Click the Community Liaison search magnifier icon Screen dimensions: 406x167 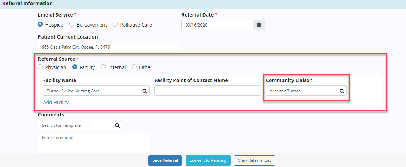[342, 91]
